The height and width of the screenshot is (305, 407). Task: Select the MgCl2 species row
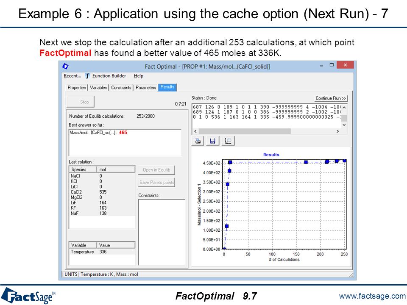pos(102,197)
